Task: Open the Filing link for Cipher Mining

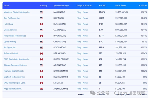Action: pos(79,41)
